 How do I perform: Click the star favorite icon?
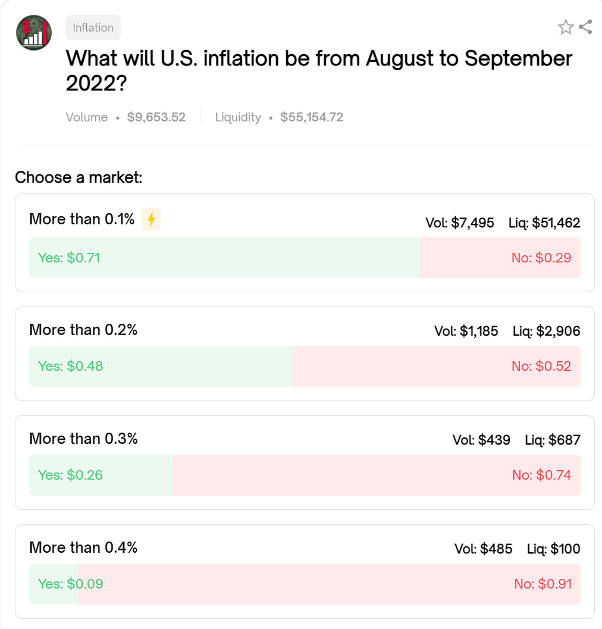pyautogui.click(x=565, y=27)
